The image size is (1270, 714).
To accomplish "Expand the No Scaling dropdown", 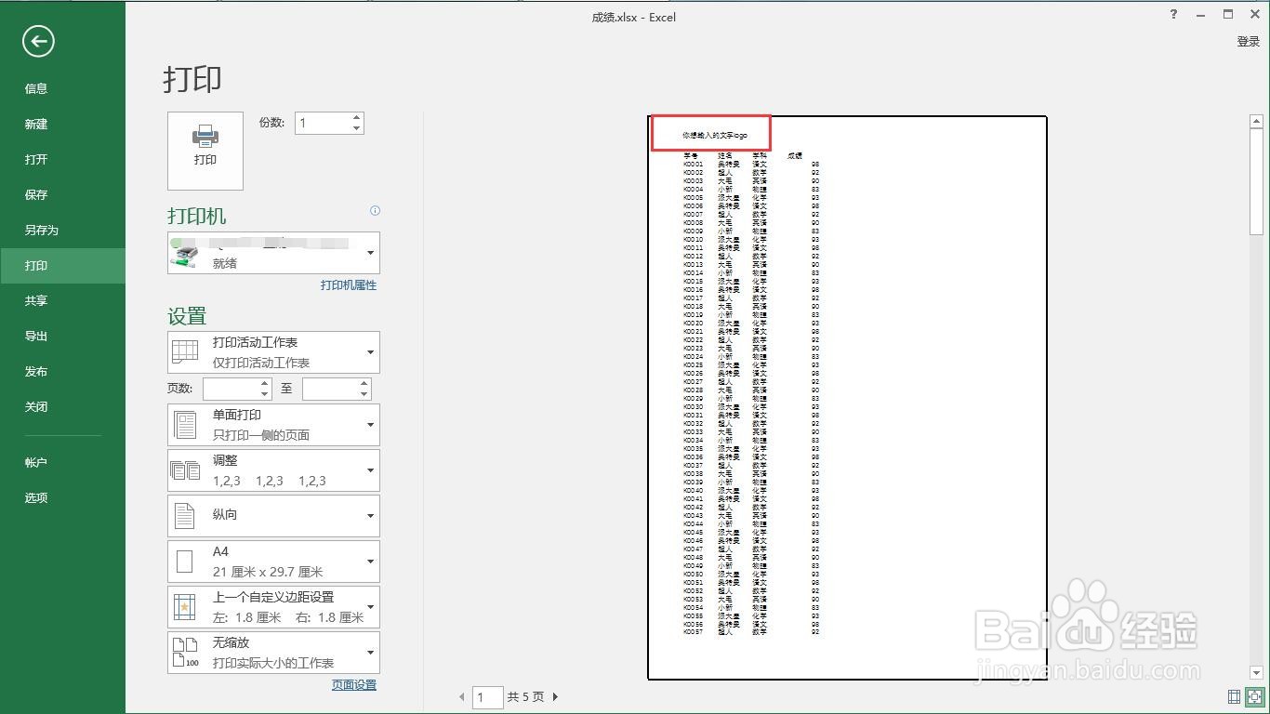I will (273, 653).
